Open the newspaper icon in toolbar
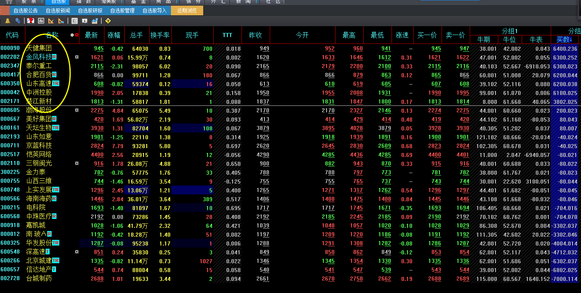Viewport: 581px width, 293px height. click(x=75, y=21)
